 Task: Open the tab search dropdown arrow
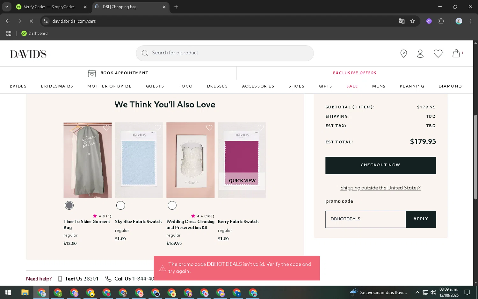(7, 7)
